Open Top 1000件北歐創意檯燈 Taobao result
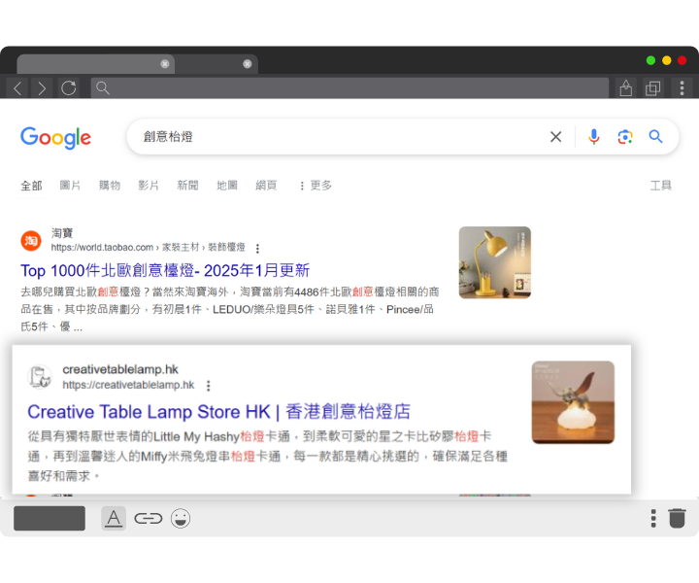 click(x=165, y=270)
